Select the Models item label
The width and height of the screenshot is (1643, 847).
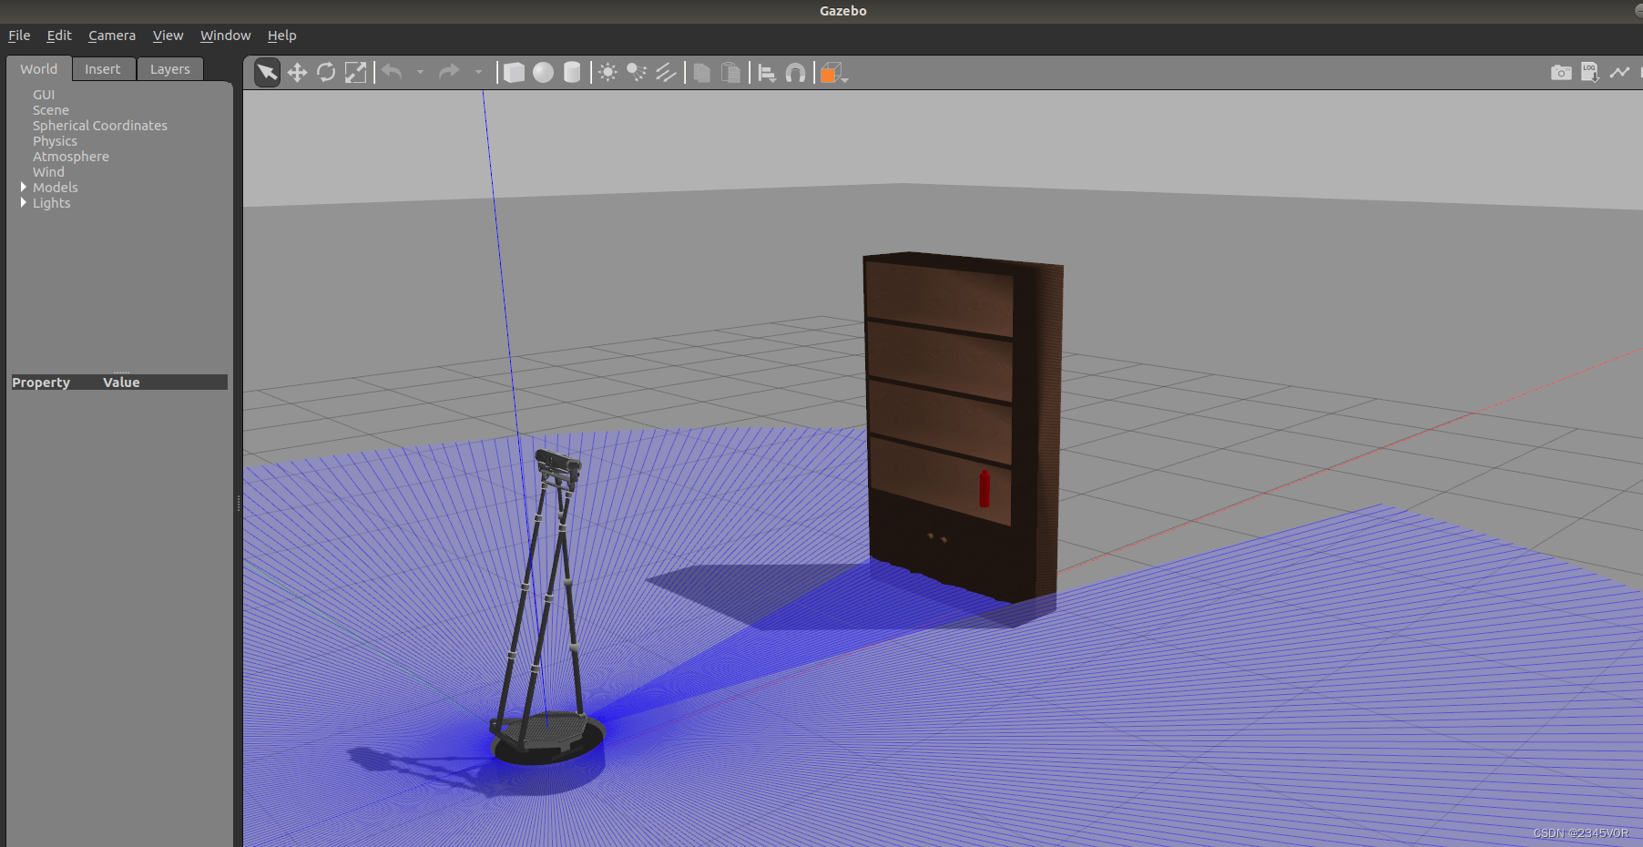pyautogui.click(x=56, y=188)
